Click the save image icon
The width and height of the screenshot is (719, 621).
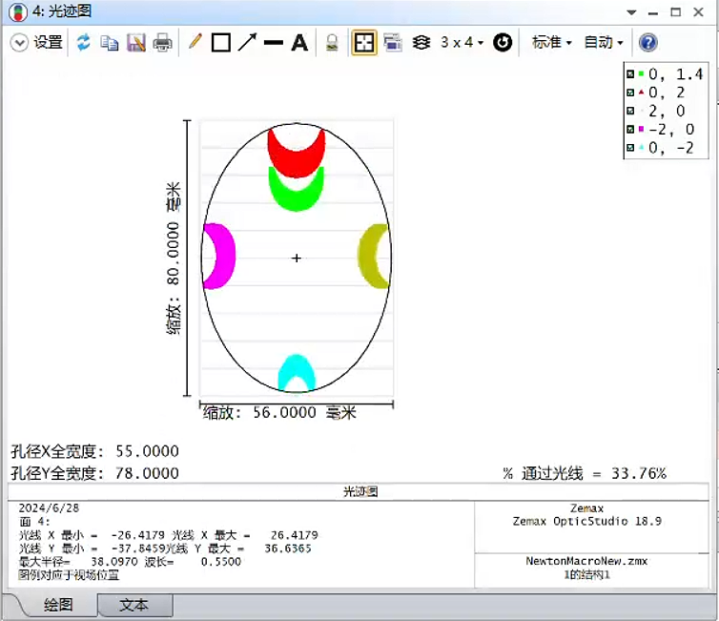pos(136,43)
